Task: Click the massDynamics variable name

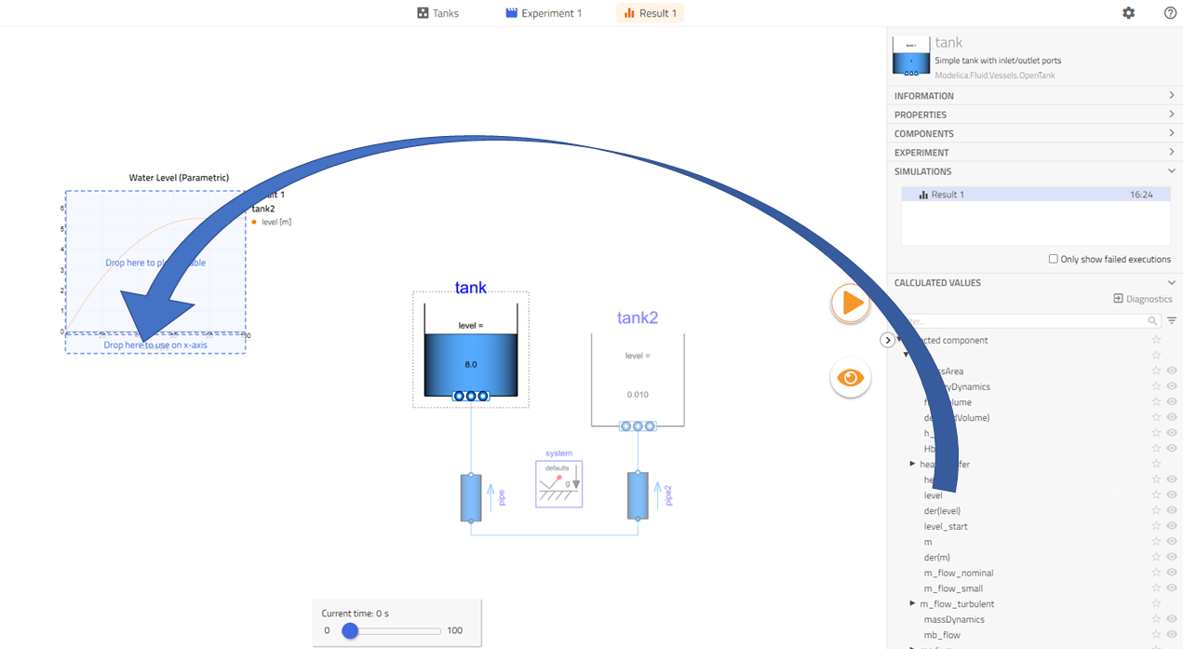Action: (x=954, y=619)
